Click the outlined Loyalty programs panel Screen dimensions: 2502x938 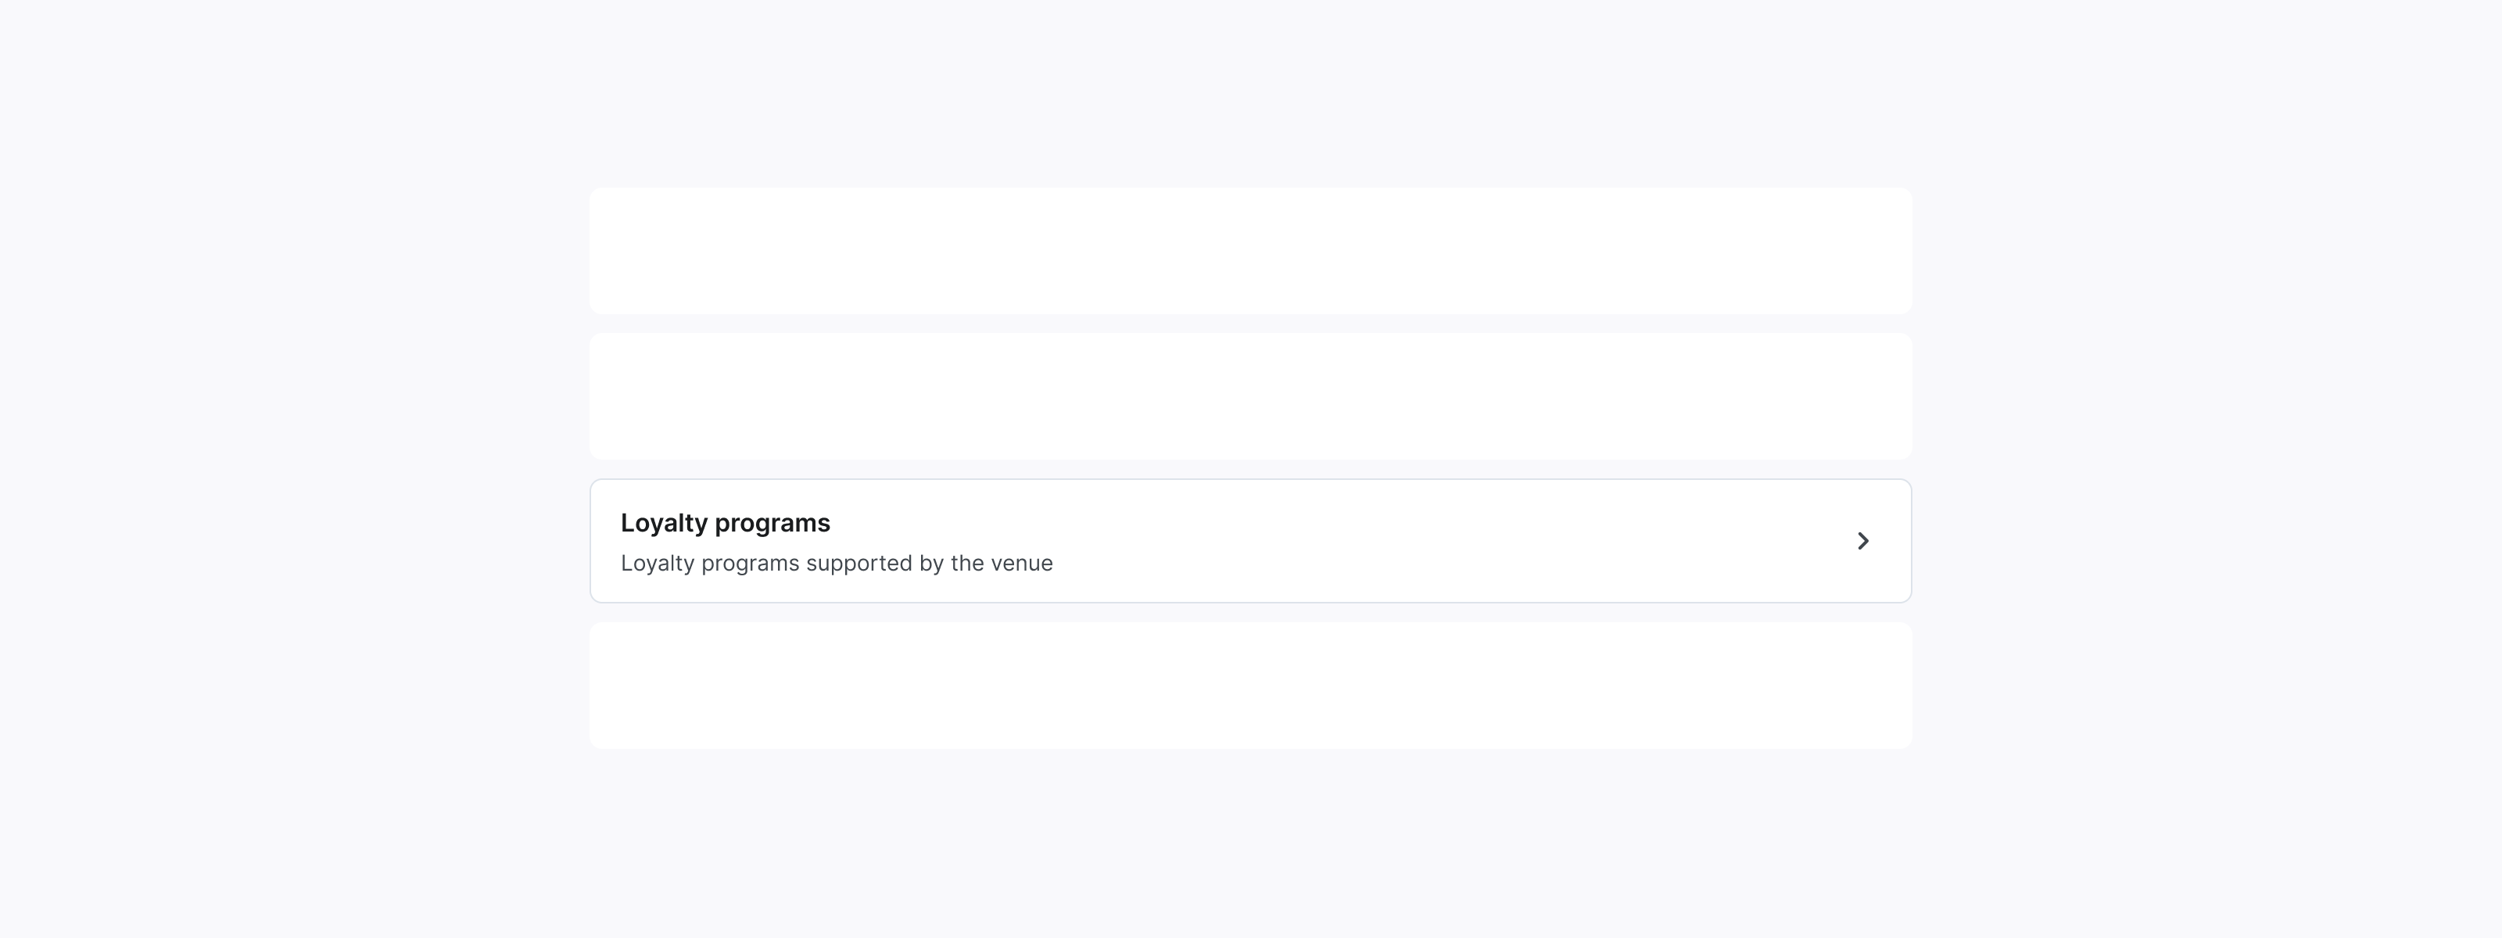coord(1250,541)
